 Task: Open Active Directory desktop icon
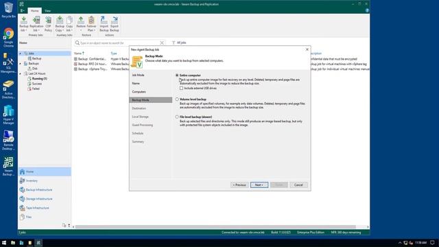coord(8,90)
